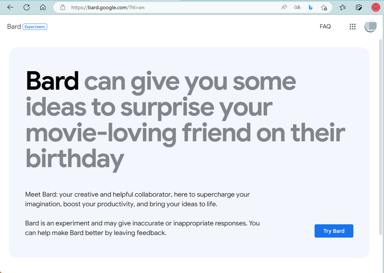Open the Favorites list icon
384x273 pixels.
[342, 7]
